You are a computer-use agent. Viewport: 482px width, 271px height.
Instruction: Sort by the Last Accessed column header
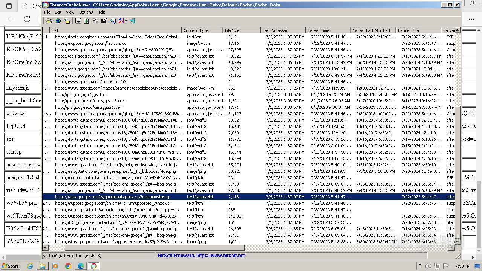pos(283,30)
